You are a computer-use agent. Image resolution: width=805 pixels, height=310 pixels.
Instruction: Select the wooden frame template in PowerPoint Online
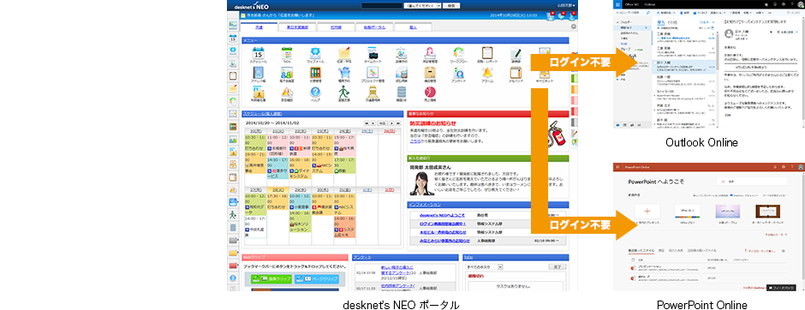pyautogui.click(x=768, y=211)
